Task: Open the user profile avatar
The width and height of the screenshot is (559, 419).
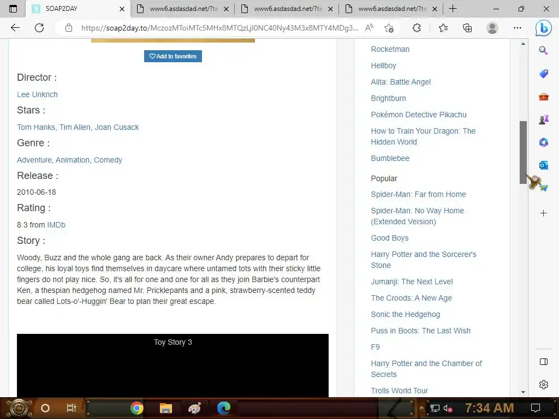Action: pos(492,28)
